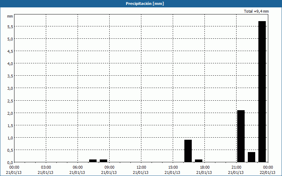Click the 0,0 y-axis label
The width and height of the screenshot is (282, 176).
[10, 163]
